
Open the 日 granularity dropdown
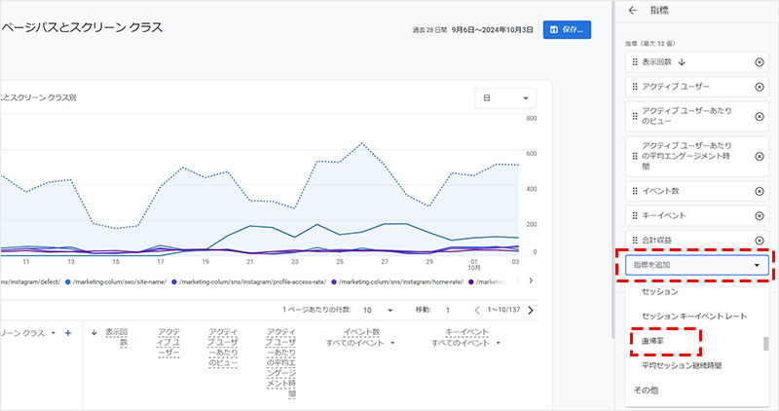click(503, 98)
